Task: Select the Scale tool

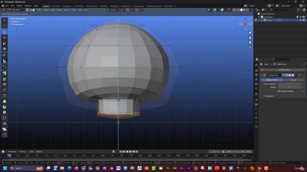Action: tap(4, 43)
